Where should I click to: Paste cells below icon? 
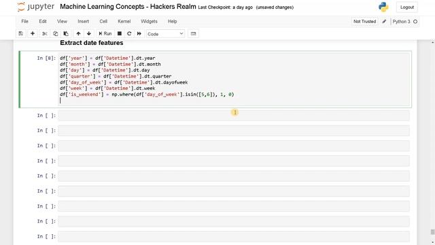(66, 33)
